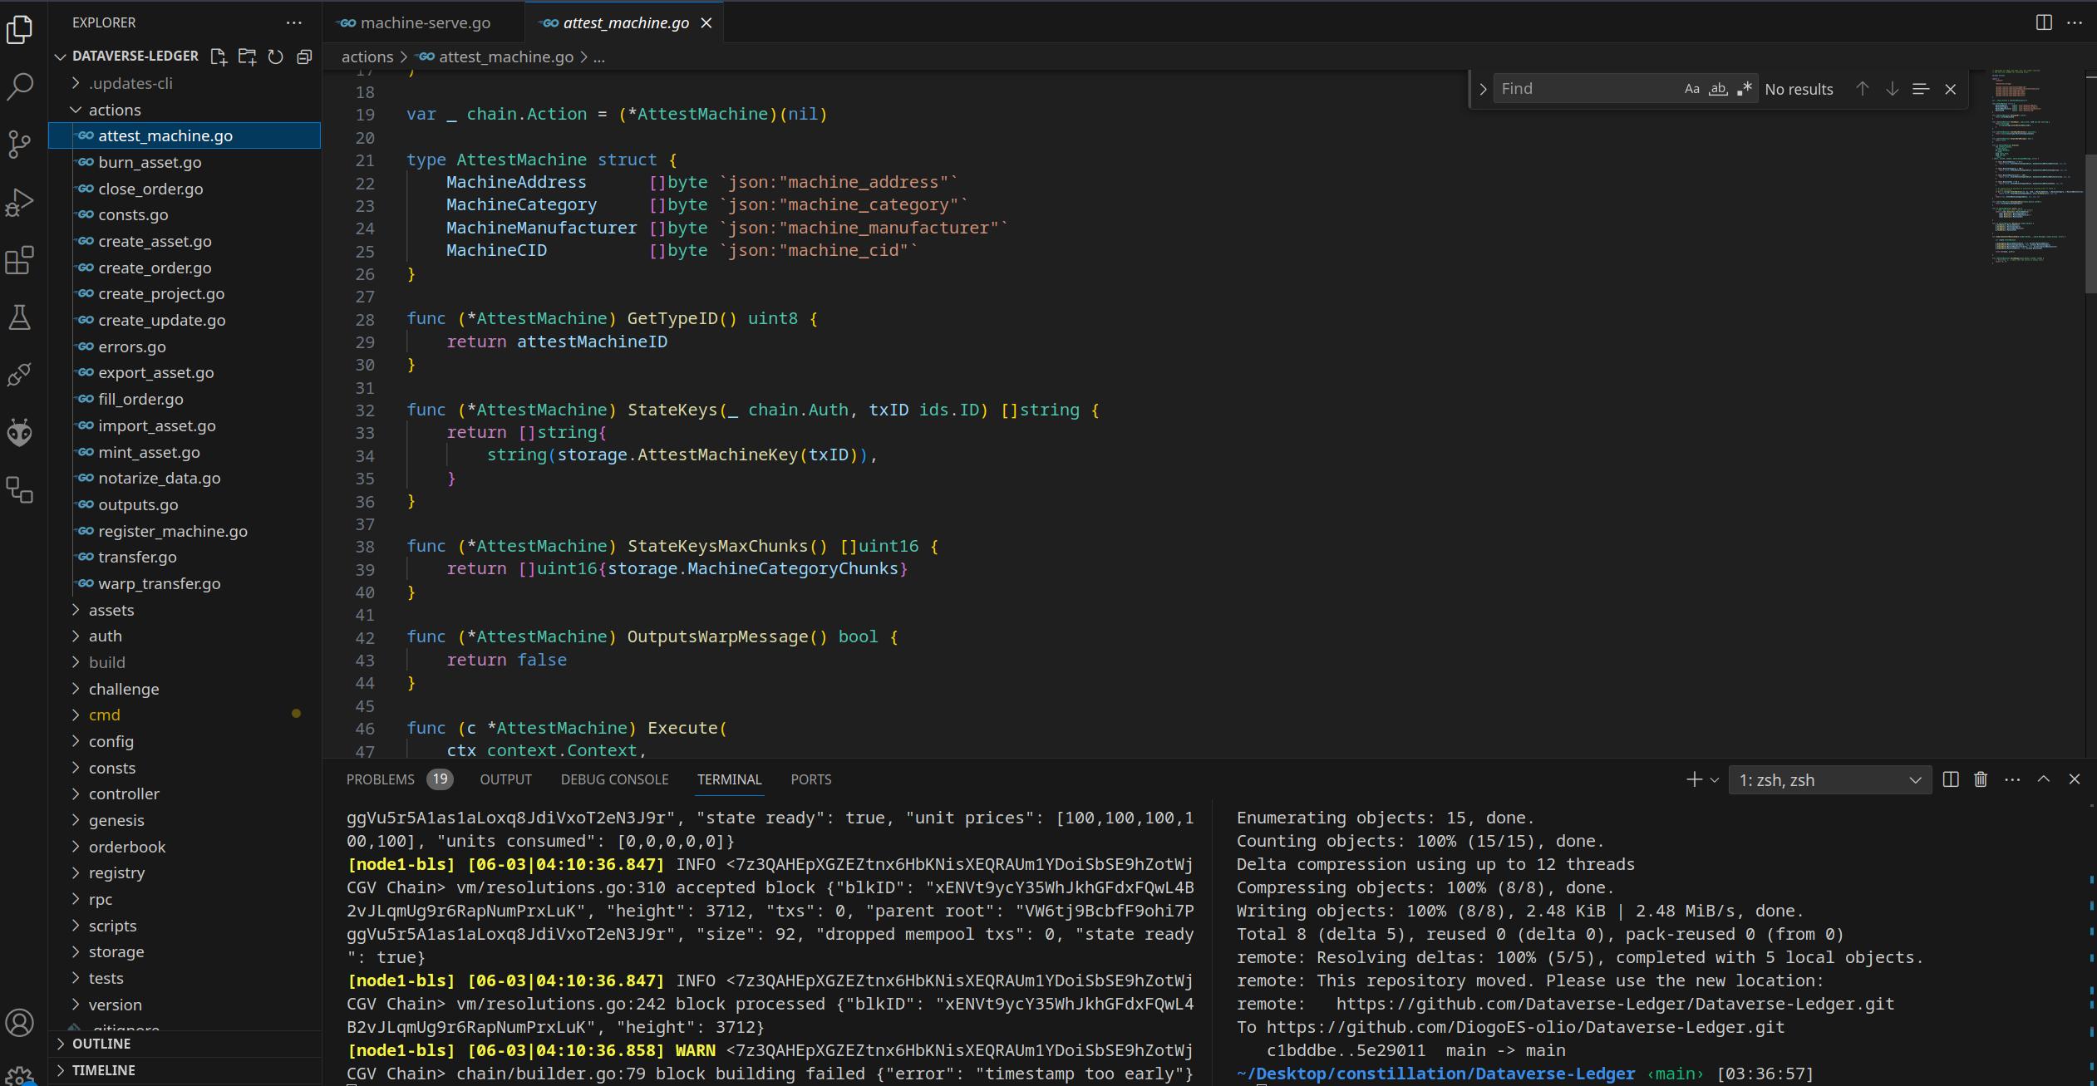
Task: Expand the OUTLINE section
Action: pos(101,1044)
